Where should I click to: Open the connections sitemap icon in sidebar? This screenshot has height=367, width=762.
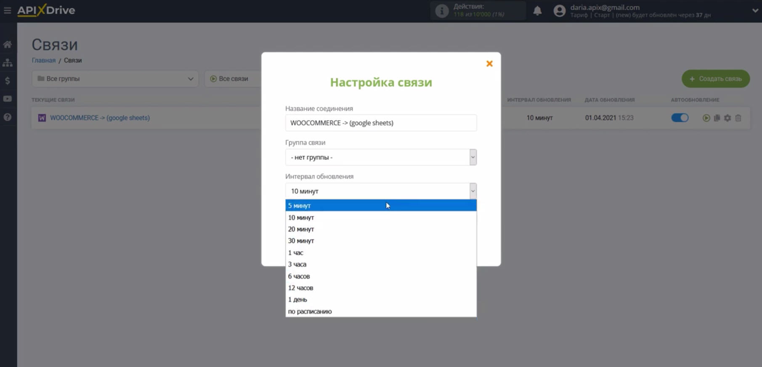[x=8, y=63]
